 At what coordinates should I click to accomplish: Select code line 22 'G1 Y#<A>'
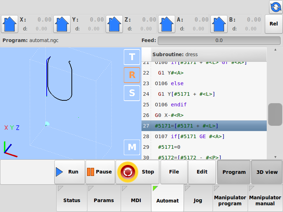click(x=204, y=73)
